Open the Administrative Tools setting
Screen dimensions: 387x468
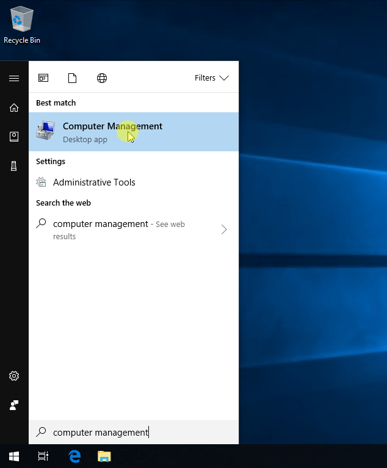[134, 182]
